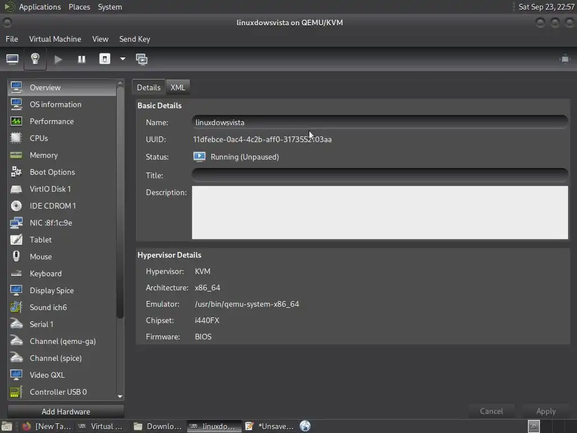Open the Performance hardware entry
The height and width of the screenshot is (433, 577).
(x=62, y=122)
